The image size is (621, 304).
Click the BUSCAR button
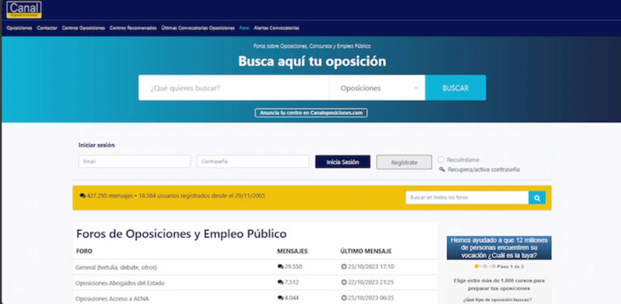click(x=455, y=88)
